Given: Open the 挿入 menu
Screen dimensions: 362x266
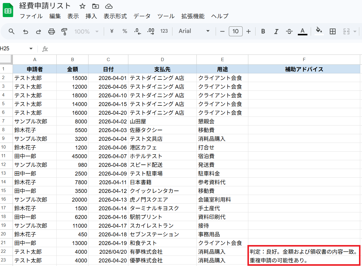Looking at the screenshot, I should click(x=91, y=16).
